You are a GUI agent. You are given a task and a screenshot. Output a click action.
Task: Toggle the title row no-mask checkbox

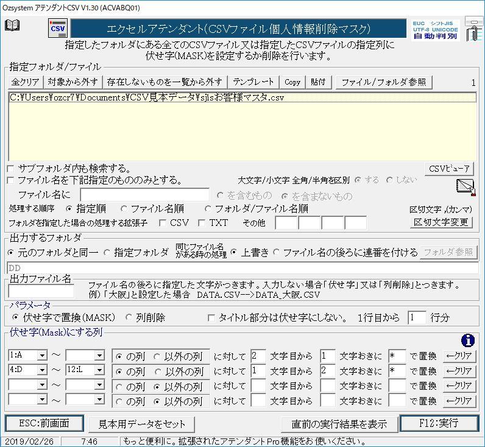(211, 317)
